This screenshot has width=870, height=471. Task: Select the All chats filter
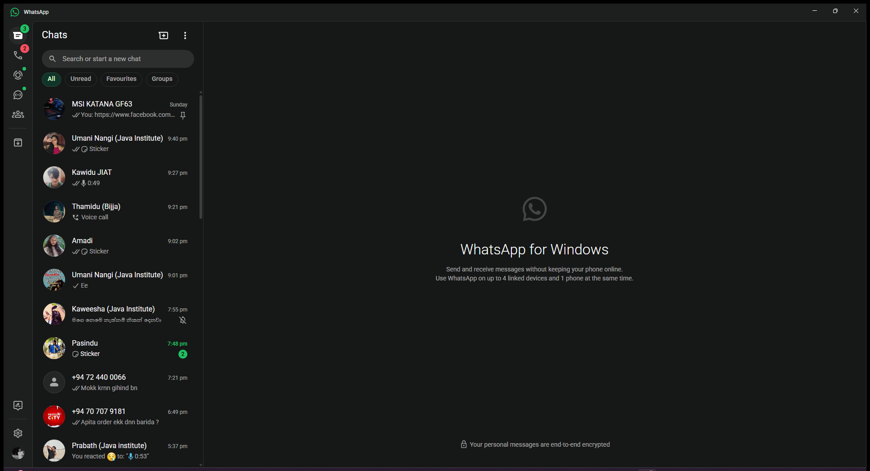coord(52,79)
